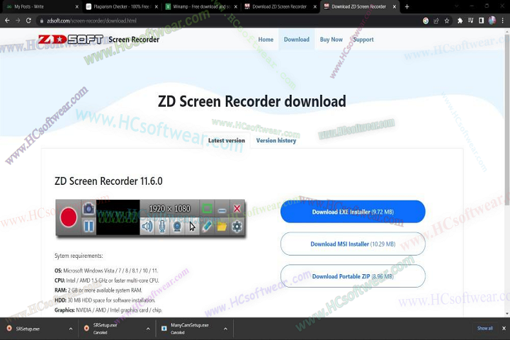Click the speaker icon in recorder image
Screen dimensions: 510x340
point(147,226)
